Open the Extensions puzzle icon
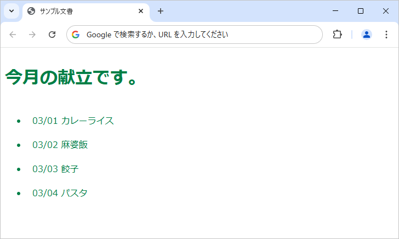Image resolution: width=399 pixels, height=239 pixels. (x=337, y=35)
